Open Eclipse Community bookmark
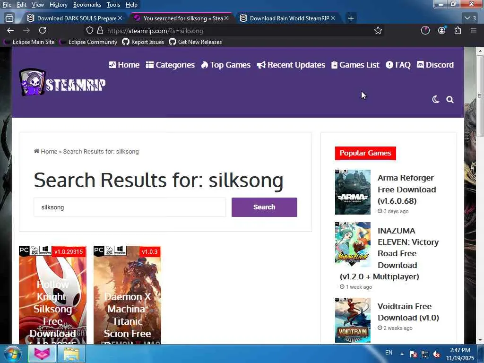Screen dimensions: 484x363 pos(88,42)
